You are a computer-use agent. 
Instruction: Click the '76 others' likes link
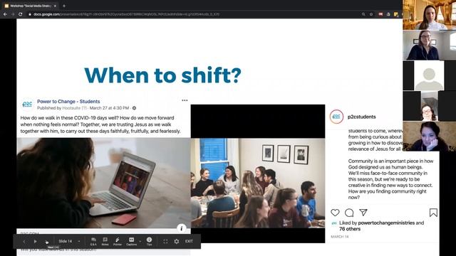tap(350, 229)
